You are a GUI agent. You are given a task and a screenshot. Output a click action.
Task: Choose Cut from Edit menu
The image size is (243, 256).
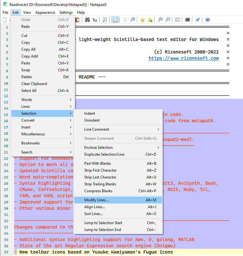(x=43, y=35)
